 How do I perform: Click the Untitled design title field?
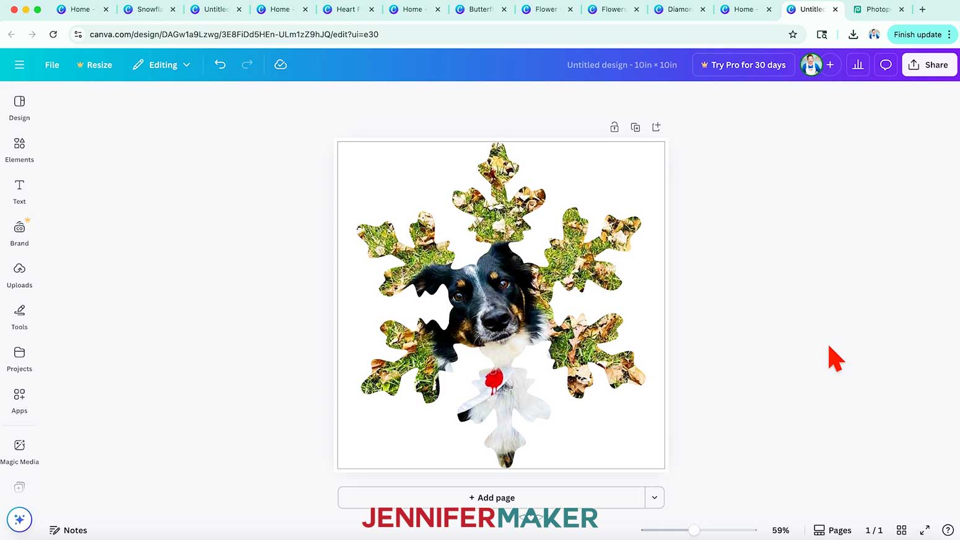coord(622,64)
